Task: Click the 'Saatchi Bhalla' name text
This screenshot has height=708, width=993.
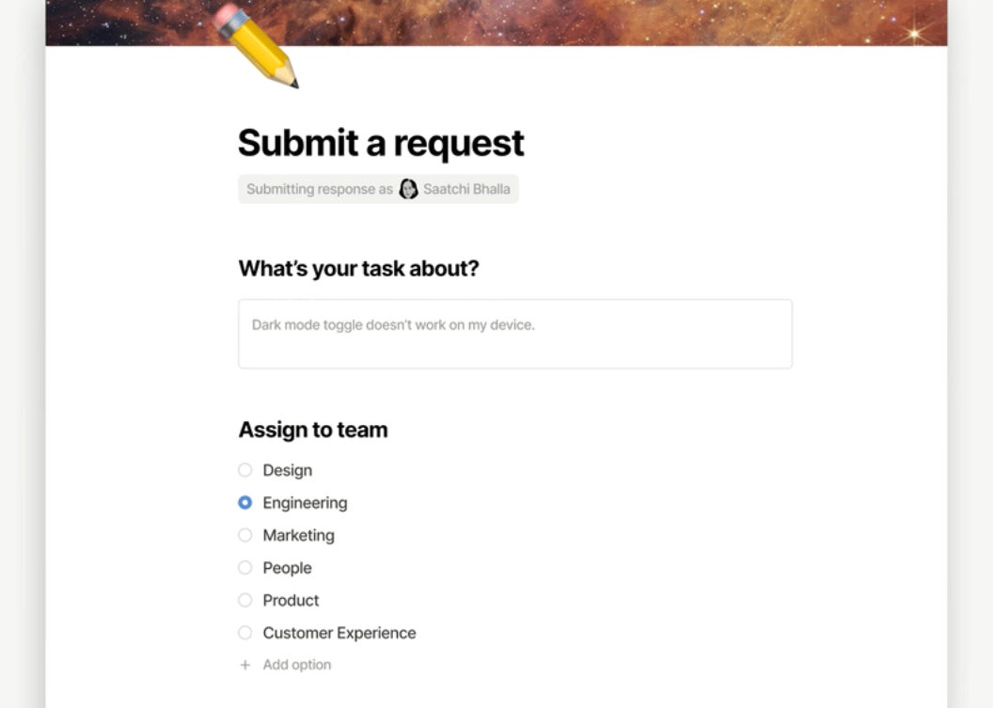Action: click(466, 189)
